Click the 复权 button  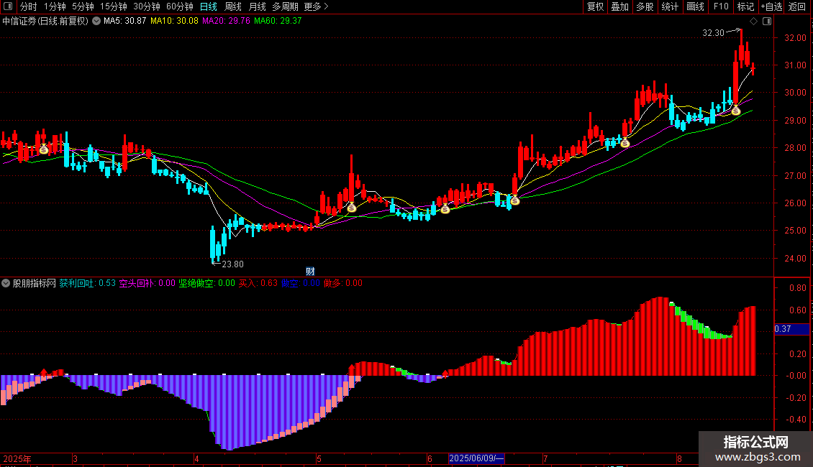point(595,6)
